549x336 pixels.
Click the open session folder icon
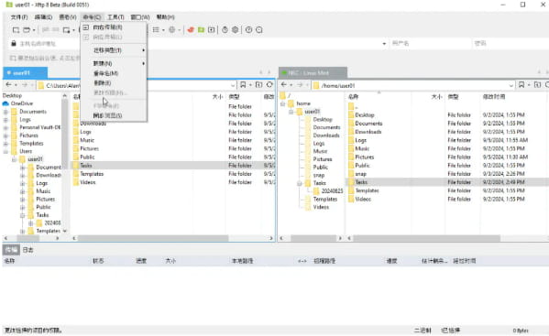(x=27, y=30)
